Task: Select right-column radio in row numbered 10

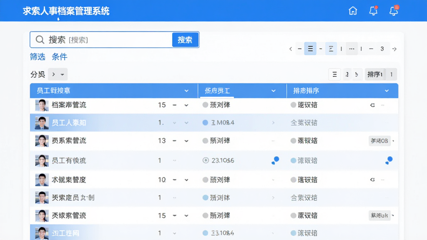Action: pos(293,180)
